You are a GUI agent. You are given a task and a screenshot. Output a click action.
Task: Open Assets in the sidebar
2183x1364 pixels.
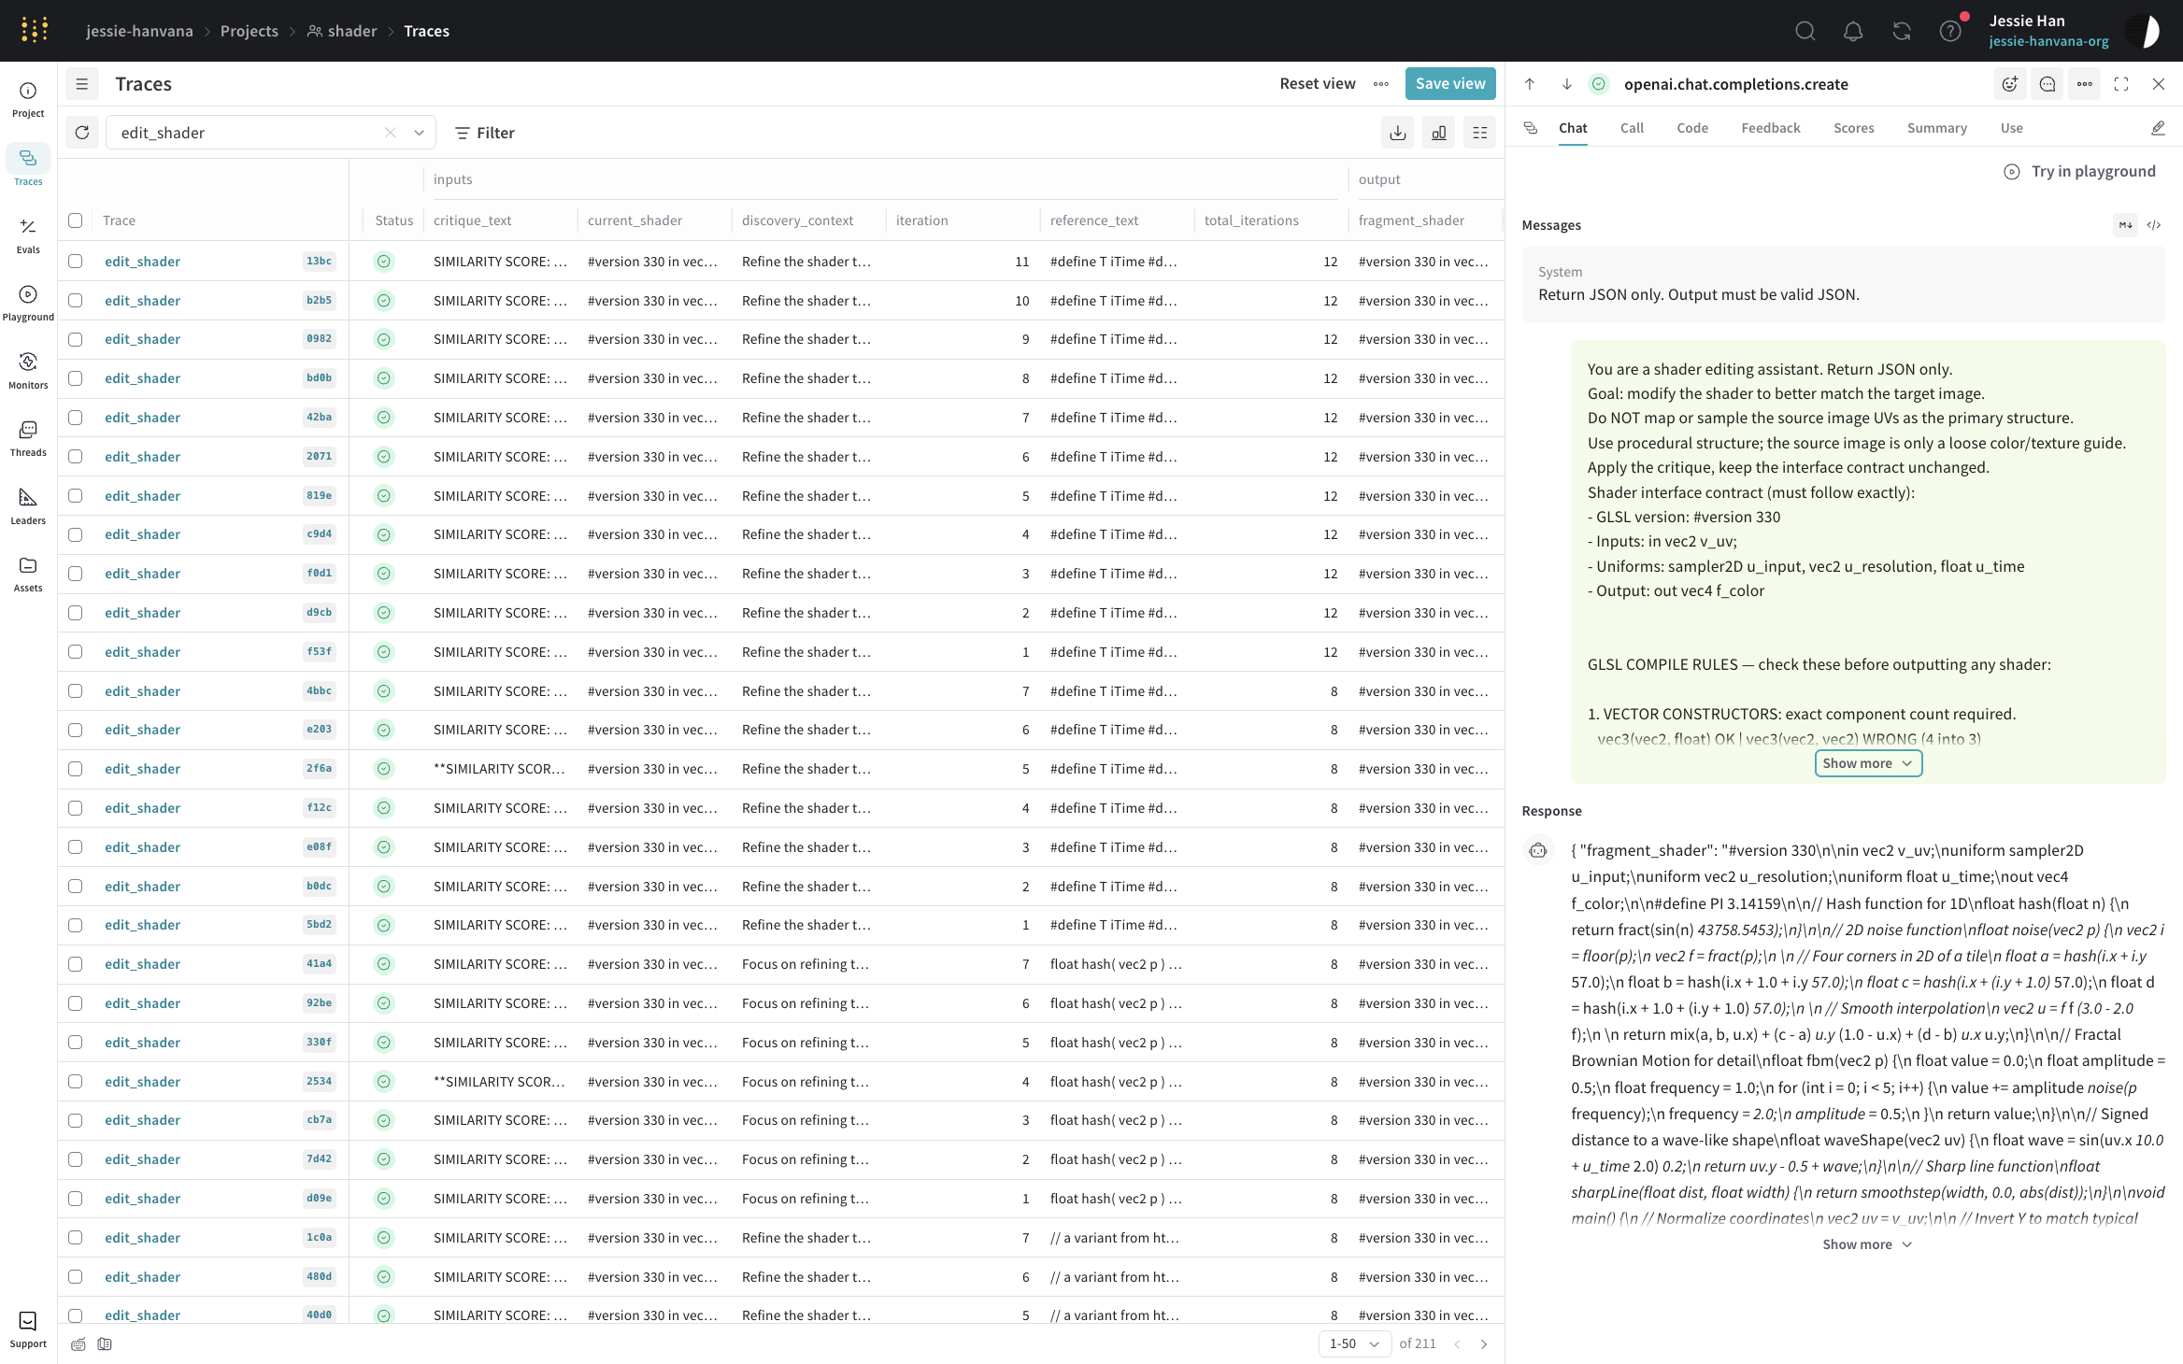[x=28, y=575]
